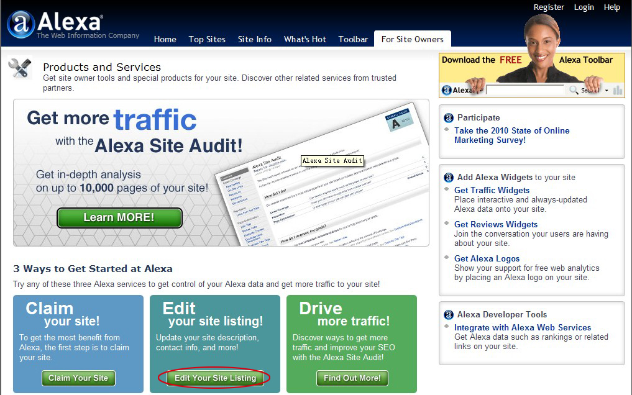Screen dimensions: 632x395
Task: Open the 2010 State of Online Marketing Survey link
Action: click(x=511, y=135)
